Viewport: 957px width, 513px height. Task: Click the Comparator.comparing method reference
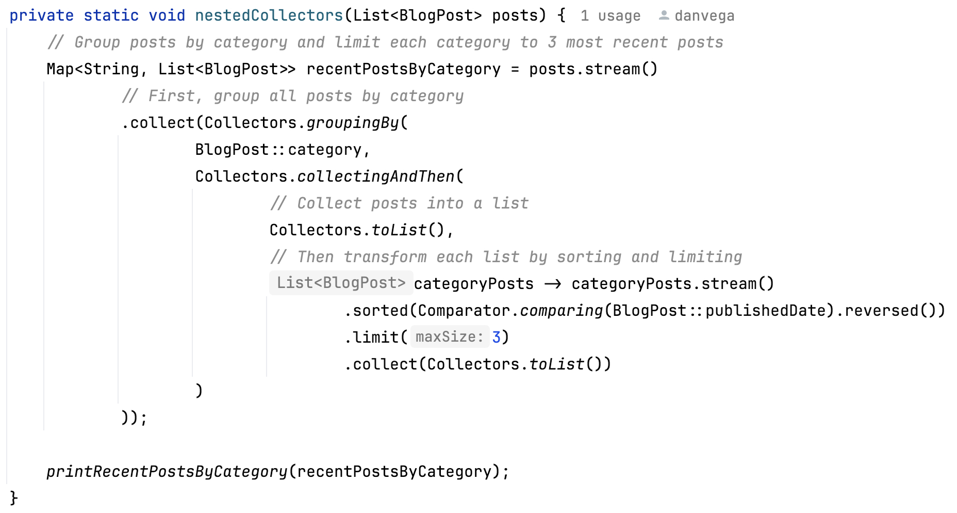coord(561,310)
